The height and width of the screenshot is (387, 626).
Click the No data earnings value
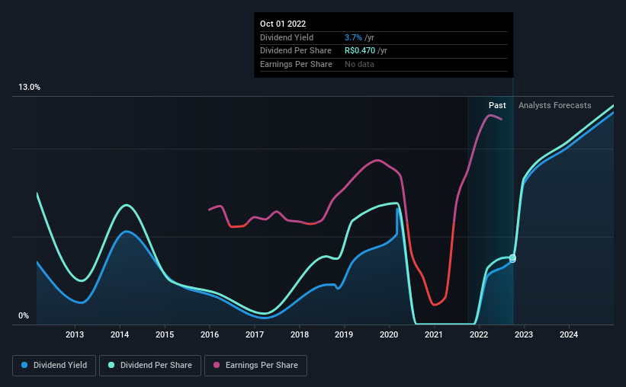[359, 64]
